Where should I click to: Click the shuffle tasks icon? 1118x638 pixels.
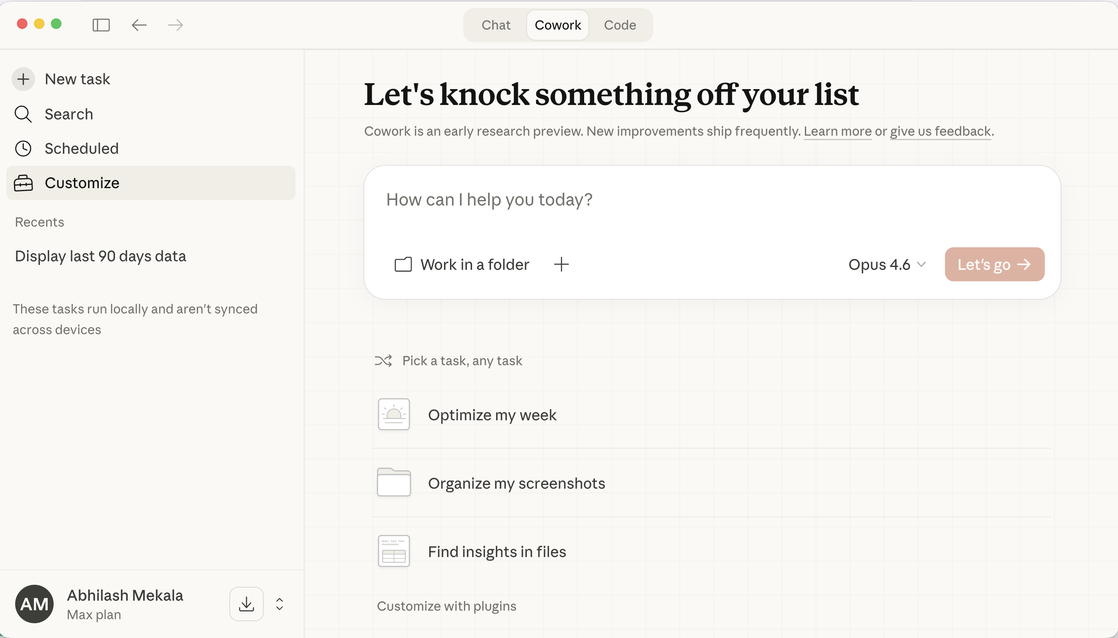[383, 361]
